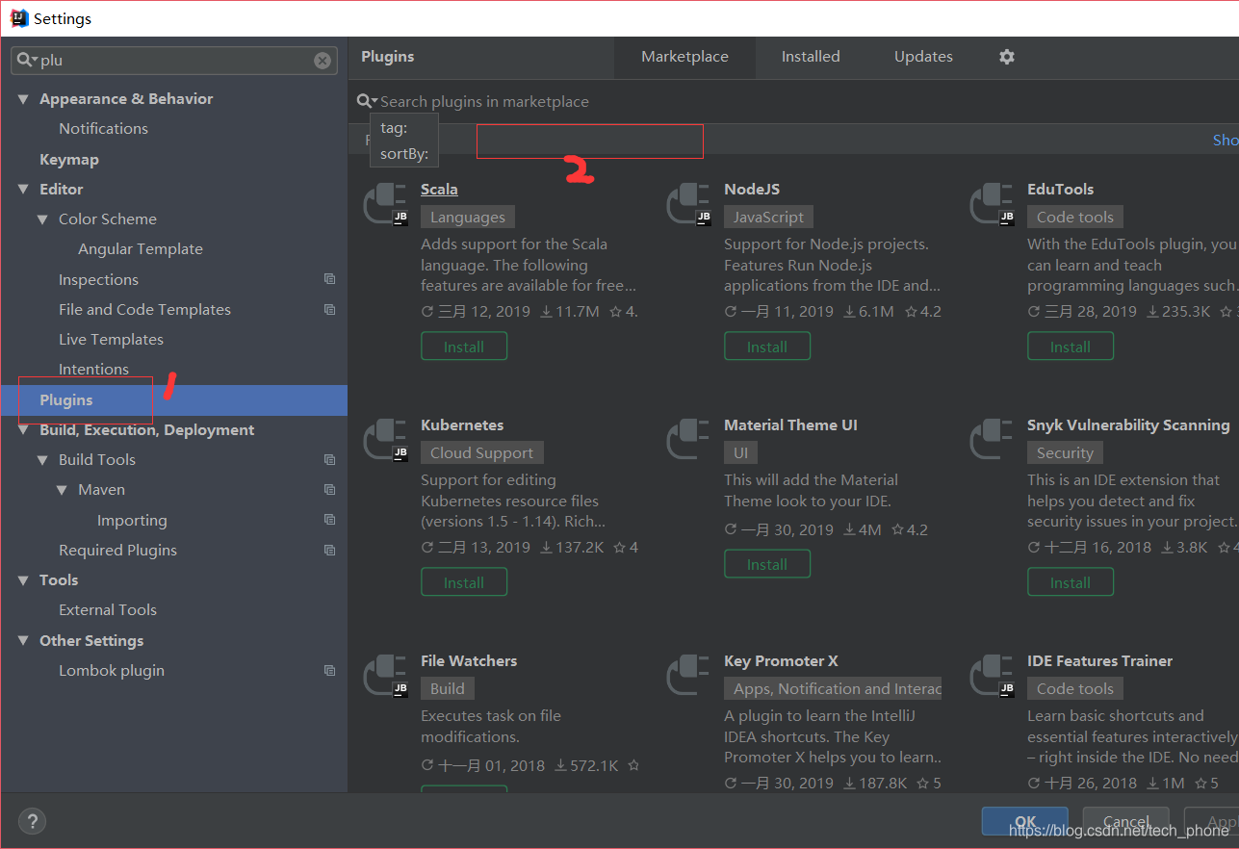Switch to the Installed tab
Screen dimensions: 1239x849
(811, 57)
